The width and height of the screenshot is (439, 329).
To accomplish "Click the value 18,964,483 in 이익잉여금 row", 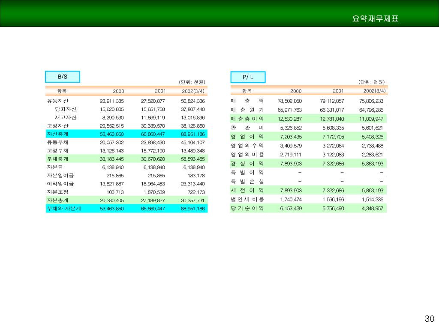I will pos(153,184).
